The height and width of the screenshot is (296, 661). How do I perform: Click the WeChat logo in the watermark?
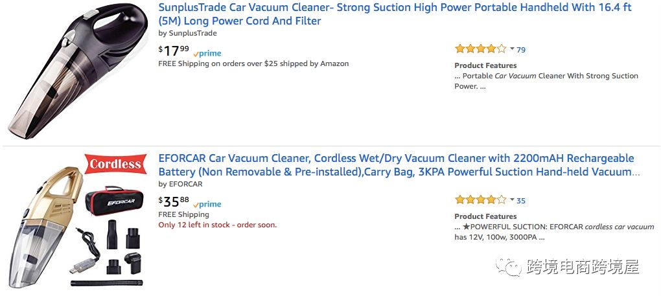coord(509,267)
